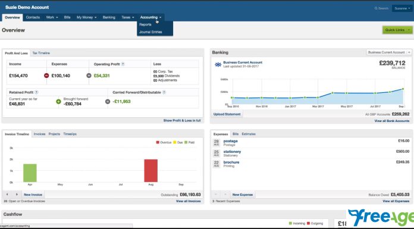Open the Business Current Account link
This screenshot has height=229, width=414.
(x=243, y=62)
